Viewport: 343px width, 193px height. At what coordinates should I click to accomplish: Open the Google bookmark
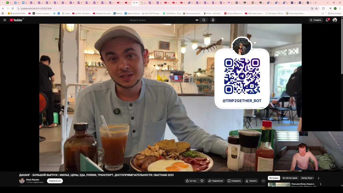tap(66, 13)
